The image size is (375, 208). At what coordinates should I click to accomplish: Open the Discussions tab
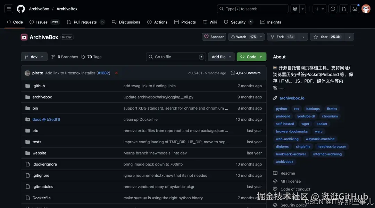(x=126, y=22)
